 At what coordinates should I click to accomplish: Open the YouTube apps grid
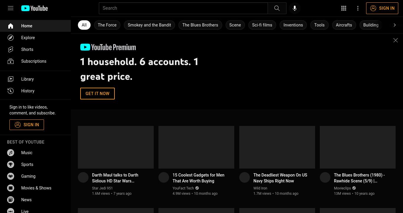tap(344, 8)
